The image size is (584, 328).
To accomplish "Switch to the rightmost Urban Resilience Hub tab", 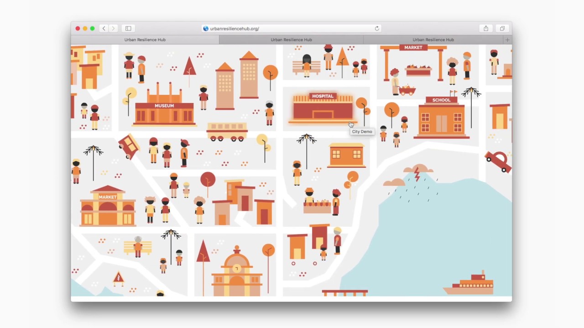I will click(433, 40).
